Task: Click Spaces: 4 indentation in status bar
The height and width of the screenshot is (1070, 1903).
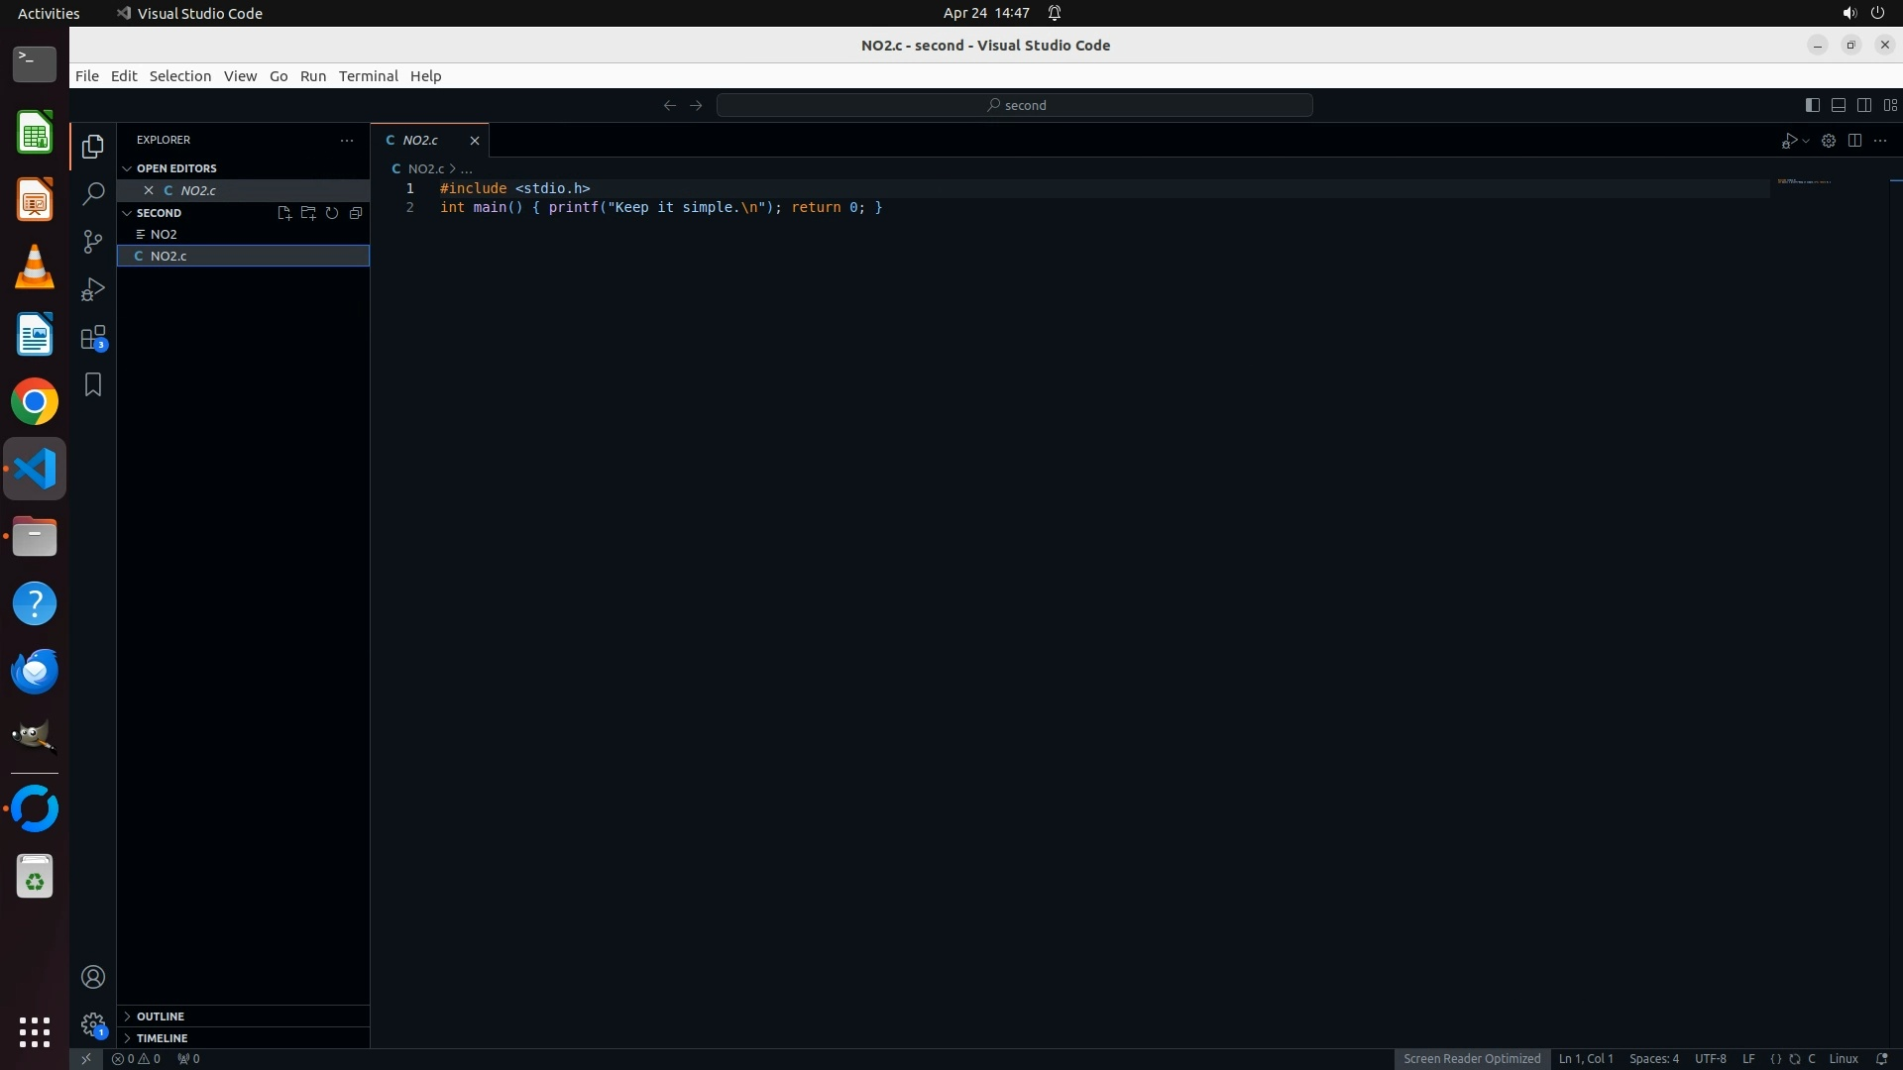Action: coord(1653,1059)
